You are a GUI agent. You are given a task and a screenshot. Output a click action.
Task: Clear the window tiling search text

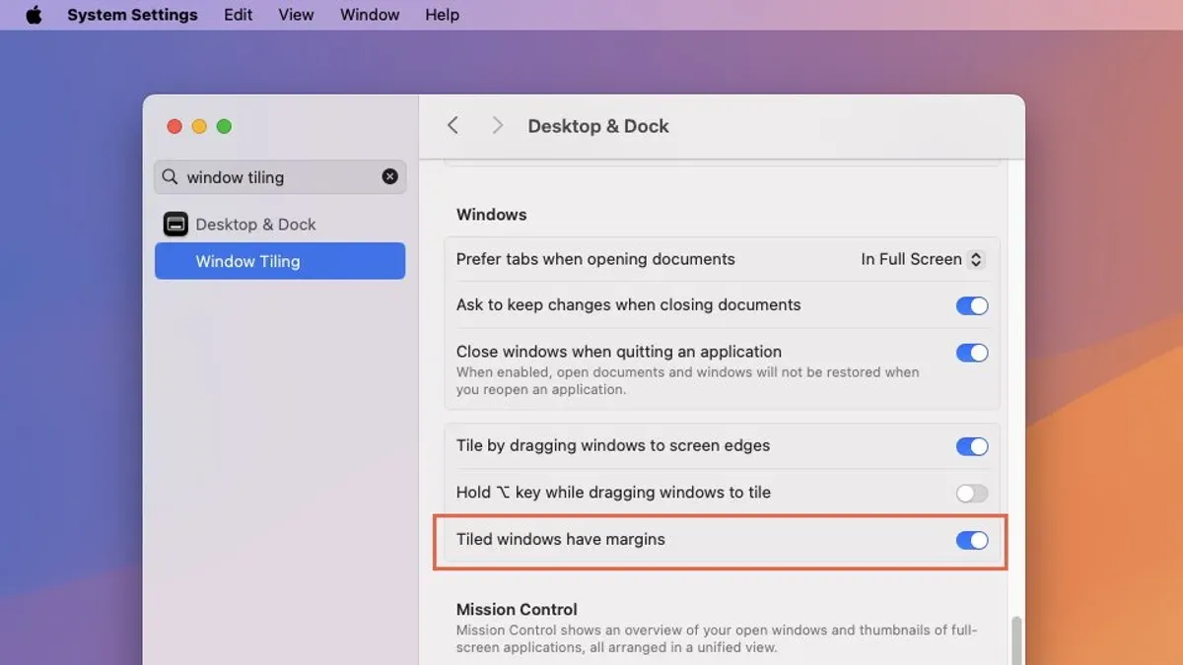(390, 176)
